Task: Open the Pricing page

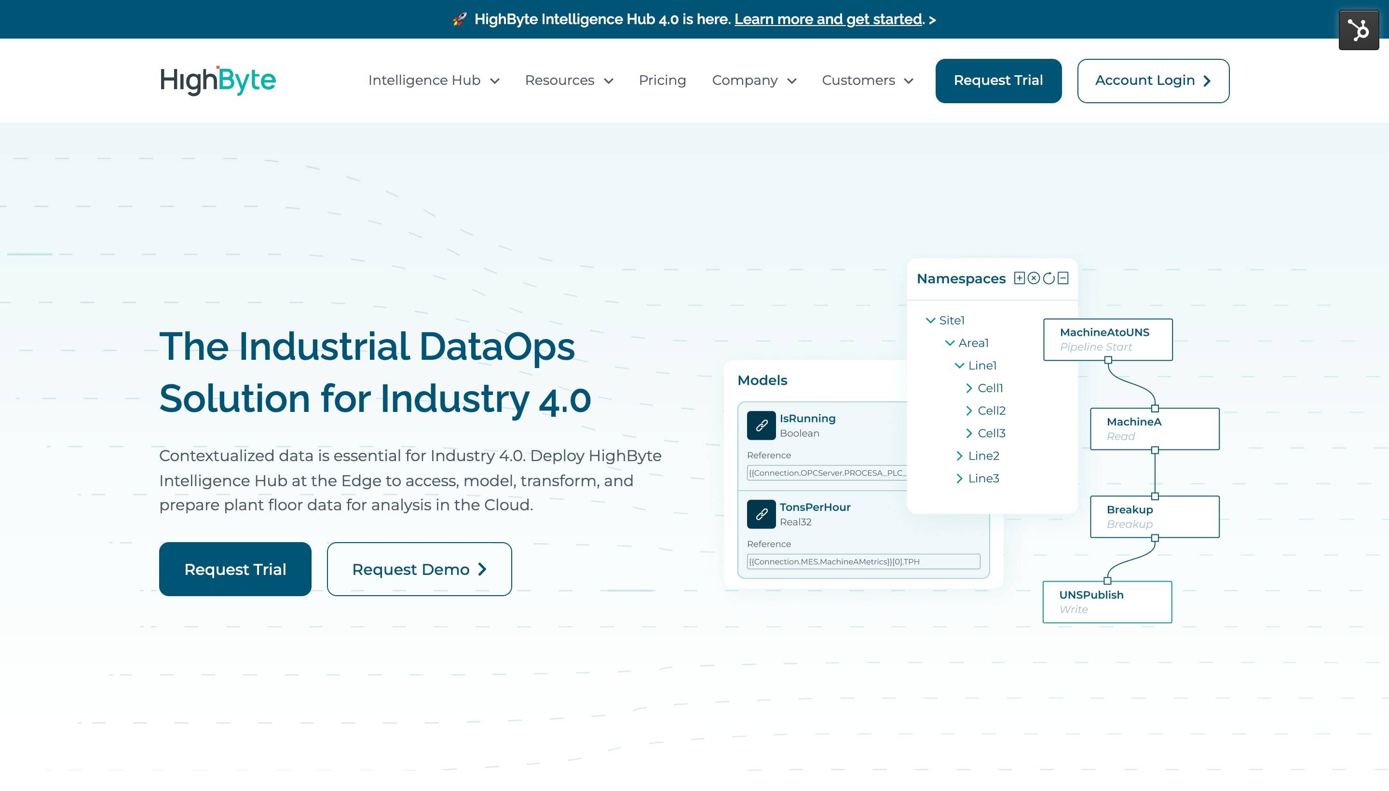Action: 662,81
